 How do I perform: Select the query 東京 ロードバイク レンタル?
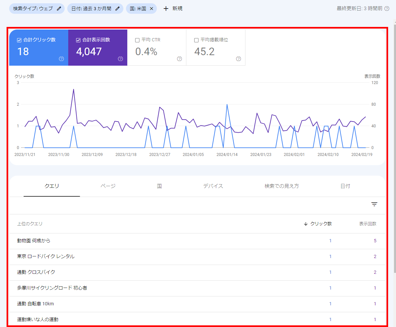46,256
